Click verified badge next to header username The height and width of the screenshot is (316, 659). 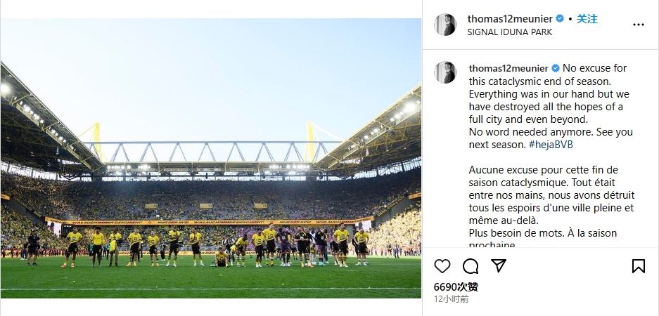point(560,18)
